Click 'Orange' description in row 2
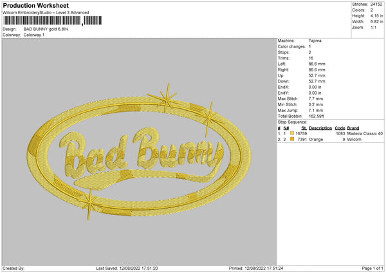The image size is (386, 273). coord(316,140)
